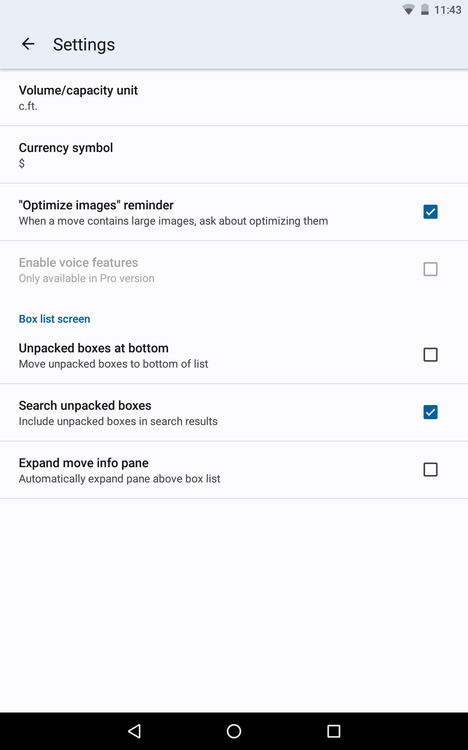Uncheck Search unpacked boxes checkbox
This screenshot has height=750, width=468.
pyautogui.click(x=431, y=412)
